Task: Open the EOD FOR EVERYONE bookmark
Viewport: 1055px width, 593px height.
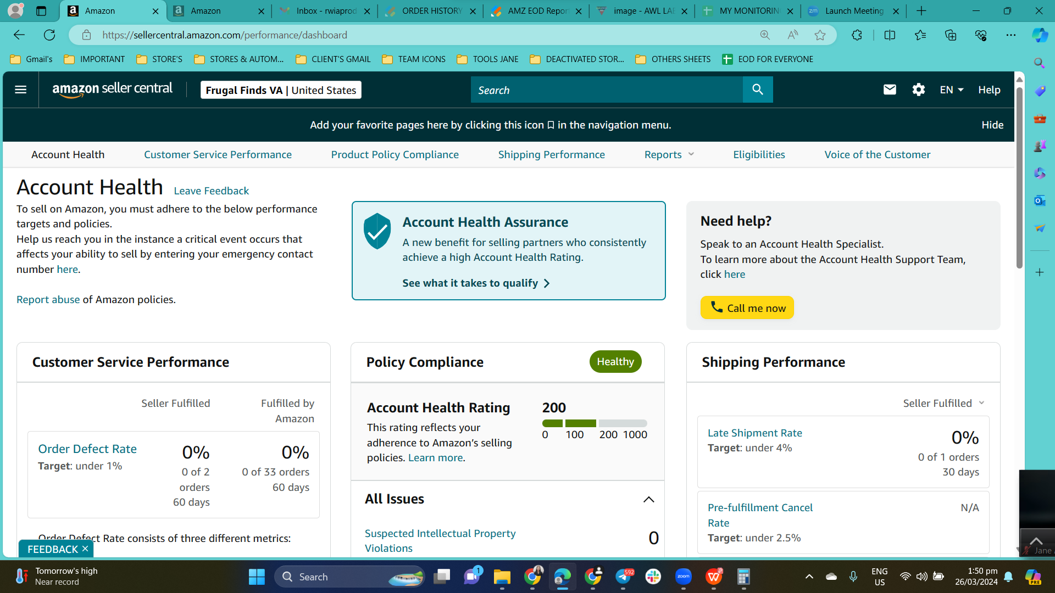Action: coord(768,59)
